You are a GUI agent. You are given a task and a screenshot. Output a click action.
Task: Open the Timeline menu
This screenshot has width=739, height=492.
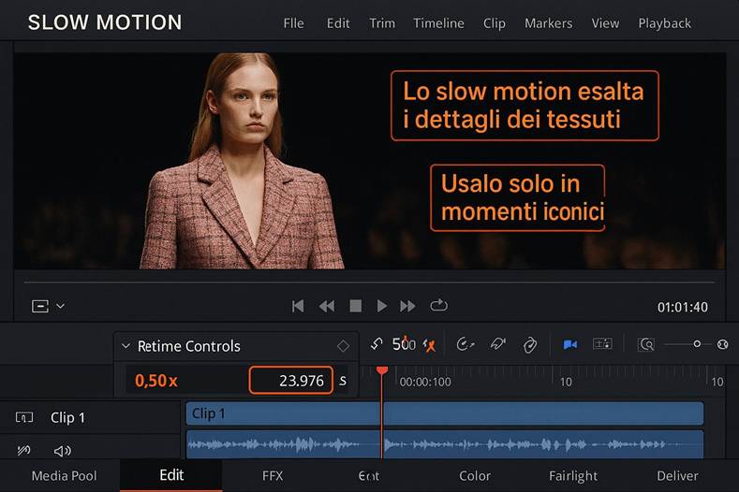click(438, 23)
